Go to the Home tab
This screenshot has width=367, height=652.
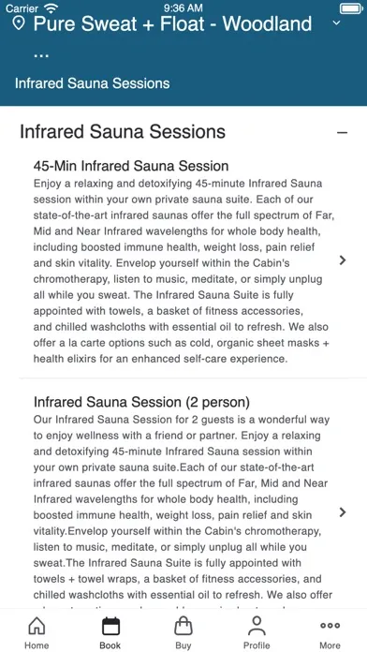(x=37, y=632)
